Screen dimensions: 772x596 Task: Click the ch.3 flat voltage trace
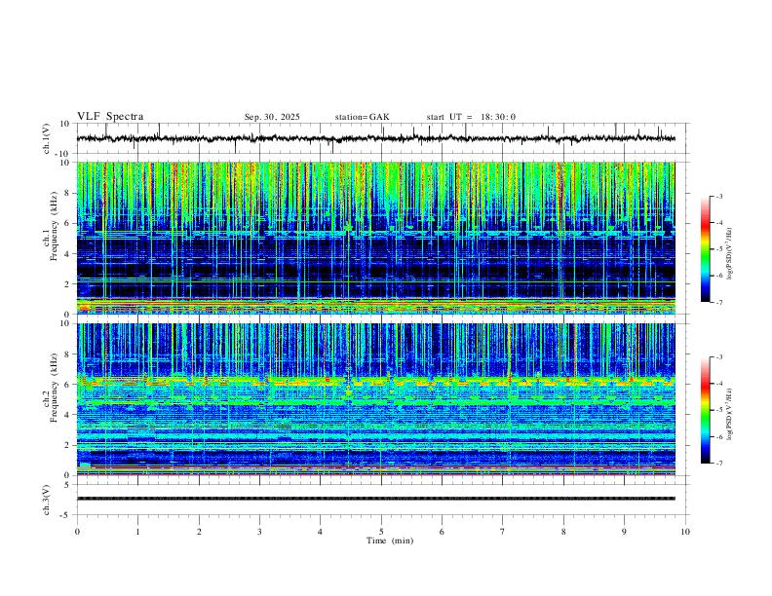click(x=375, y=499)
